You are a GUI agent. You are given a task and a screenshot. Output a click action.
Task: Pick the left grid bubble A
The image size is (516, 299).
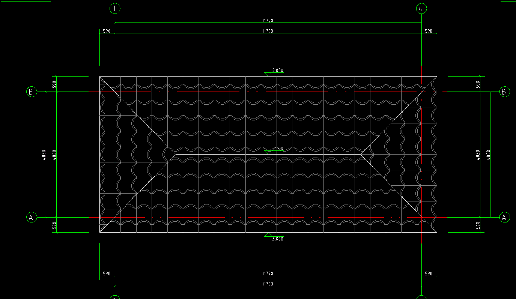click(32, 217)
